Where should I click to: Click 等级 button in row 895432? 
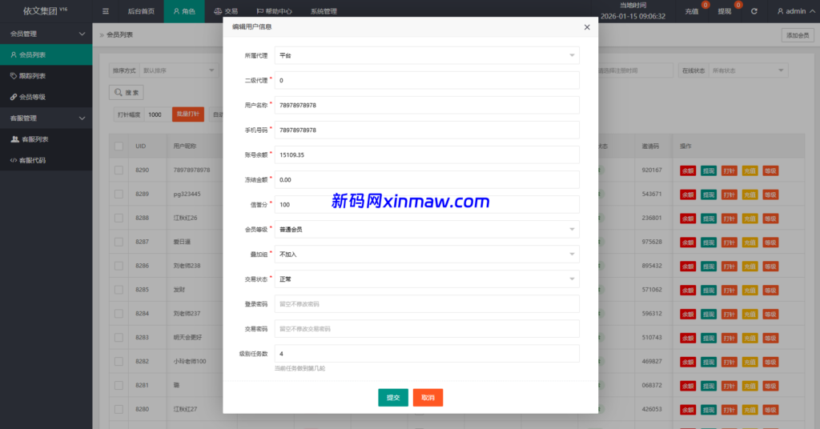[770, 267]
